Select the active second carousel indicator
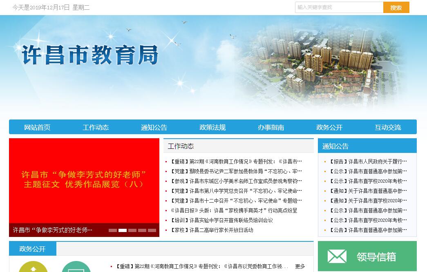Image resolution: width=427 pixels, height=272 pixels. click(x=123, y=230)
